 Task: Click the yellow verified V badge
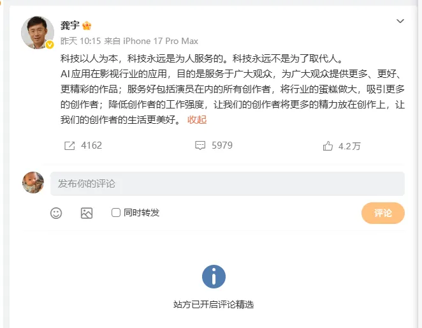click(50, 45)
